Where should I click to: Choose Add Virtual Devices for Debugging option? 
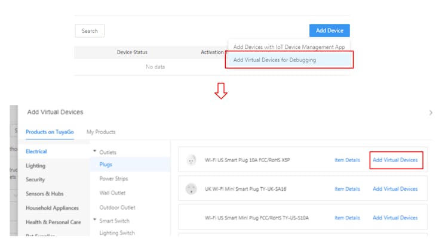[x=274, y=60]
